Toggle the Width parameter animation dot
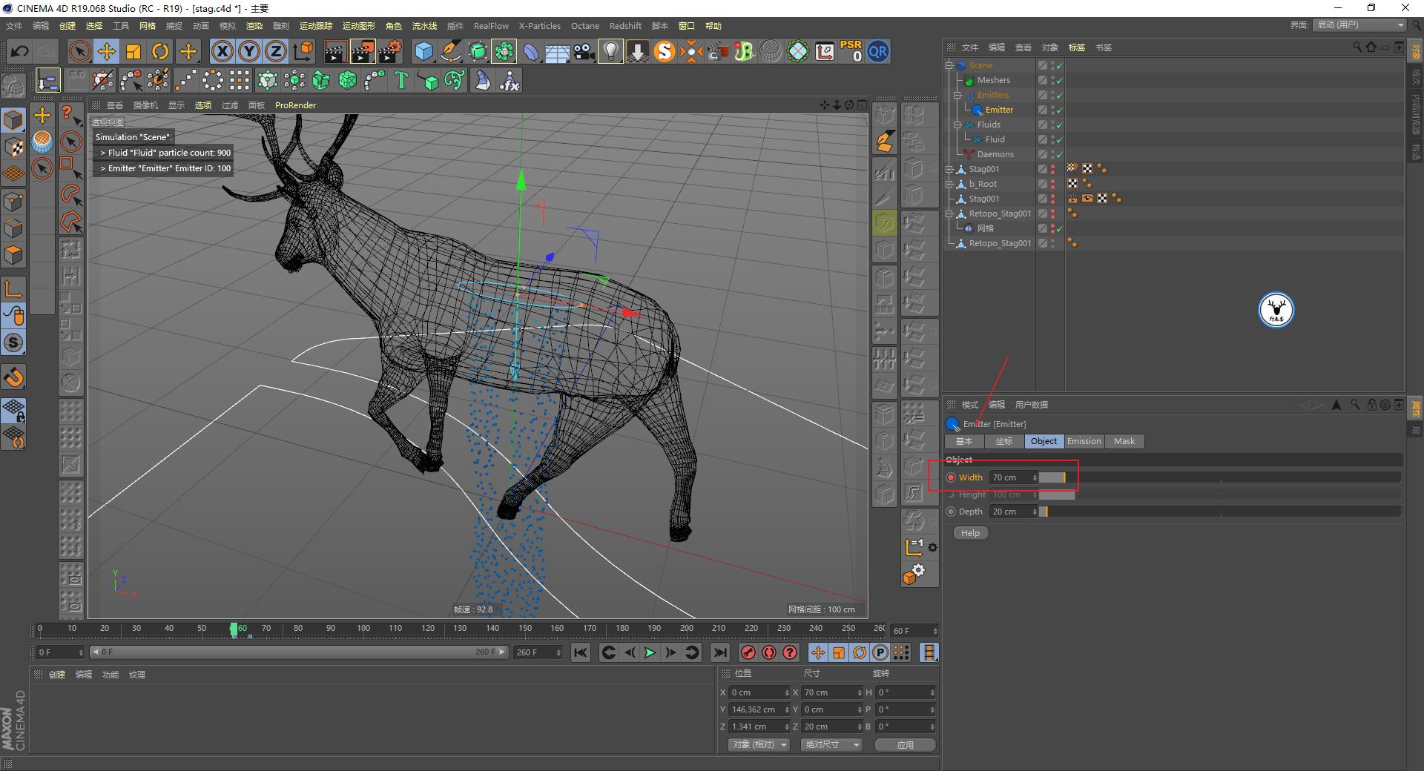The height and width of the screenshot is (771, 1424). pos(951,477)
